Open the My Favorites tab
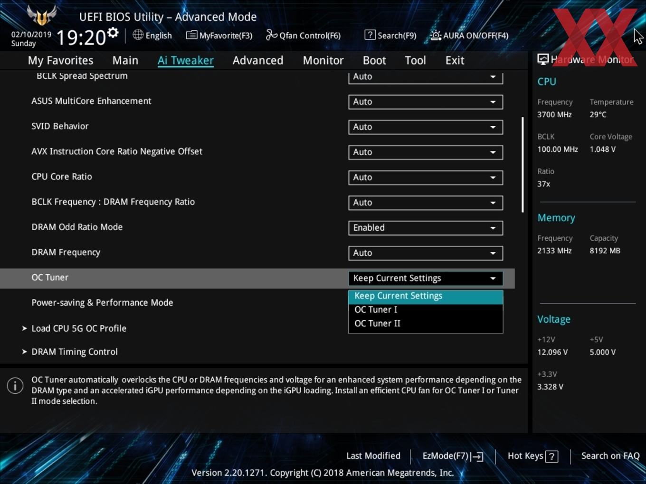646x484 pixels. pyautogui.click(x=60, y=60)
